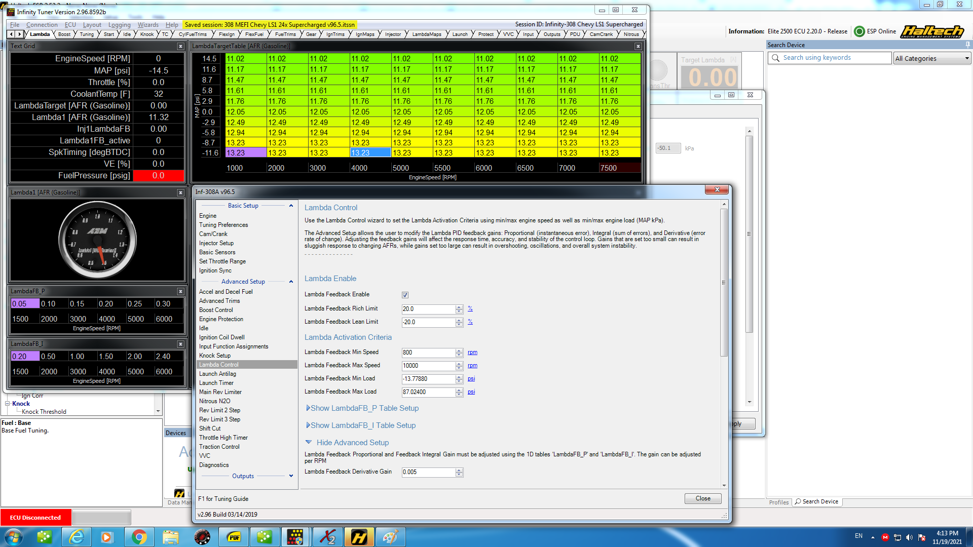Open Internet Explorer from the taskbar

(77, 537)
